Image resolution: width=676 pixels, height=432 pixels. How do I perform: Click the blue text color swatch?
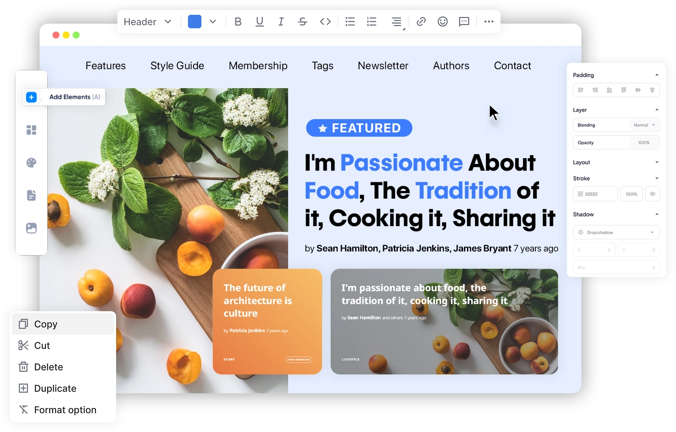(195, 21)
